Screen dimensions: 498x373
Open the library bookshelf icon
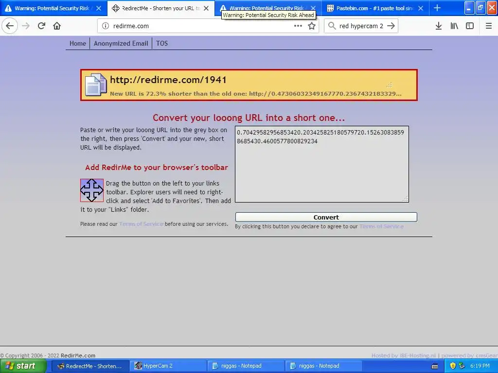(x=454, y=26)
